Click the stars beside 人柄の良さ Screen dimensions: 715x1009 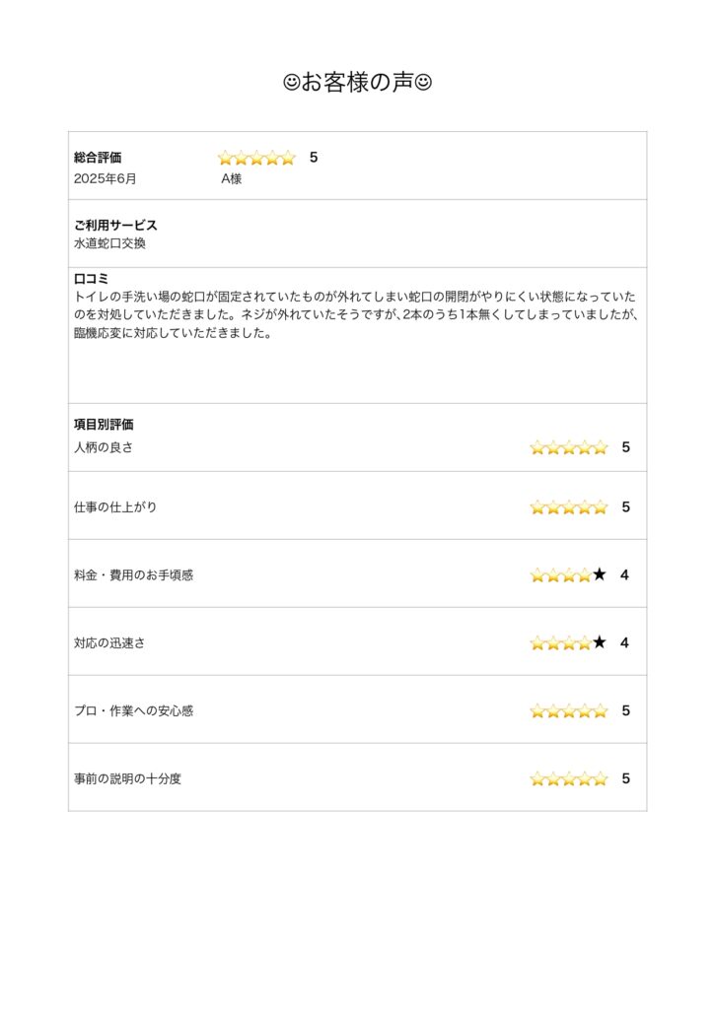point(568,447)
